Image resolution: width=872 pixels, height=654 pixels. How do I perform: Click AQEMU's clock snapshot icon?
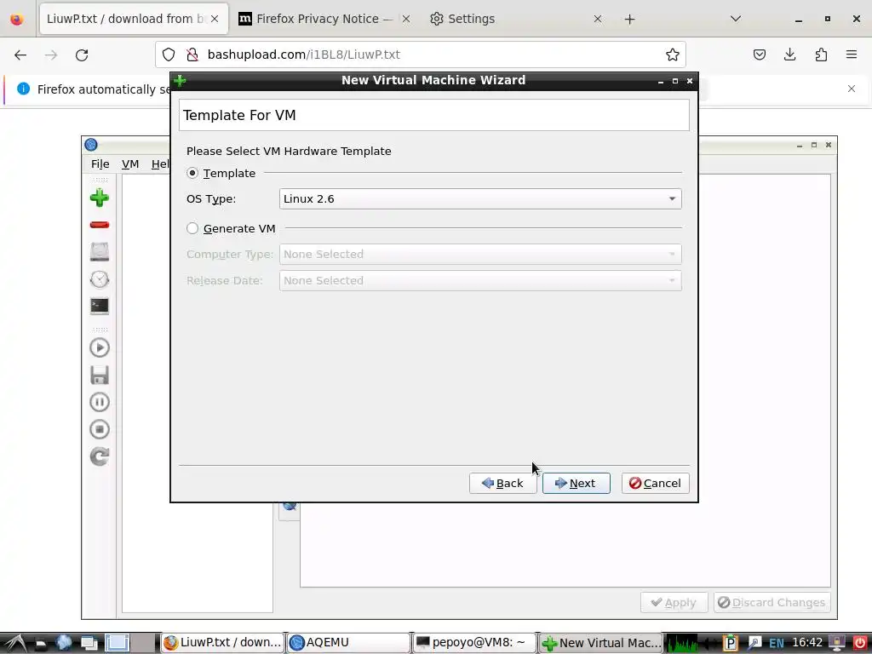click(x=100, y=279)
